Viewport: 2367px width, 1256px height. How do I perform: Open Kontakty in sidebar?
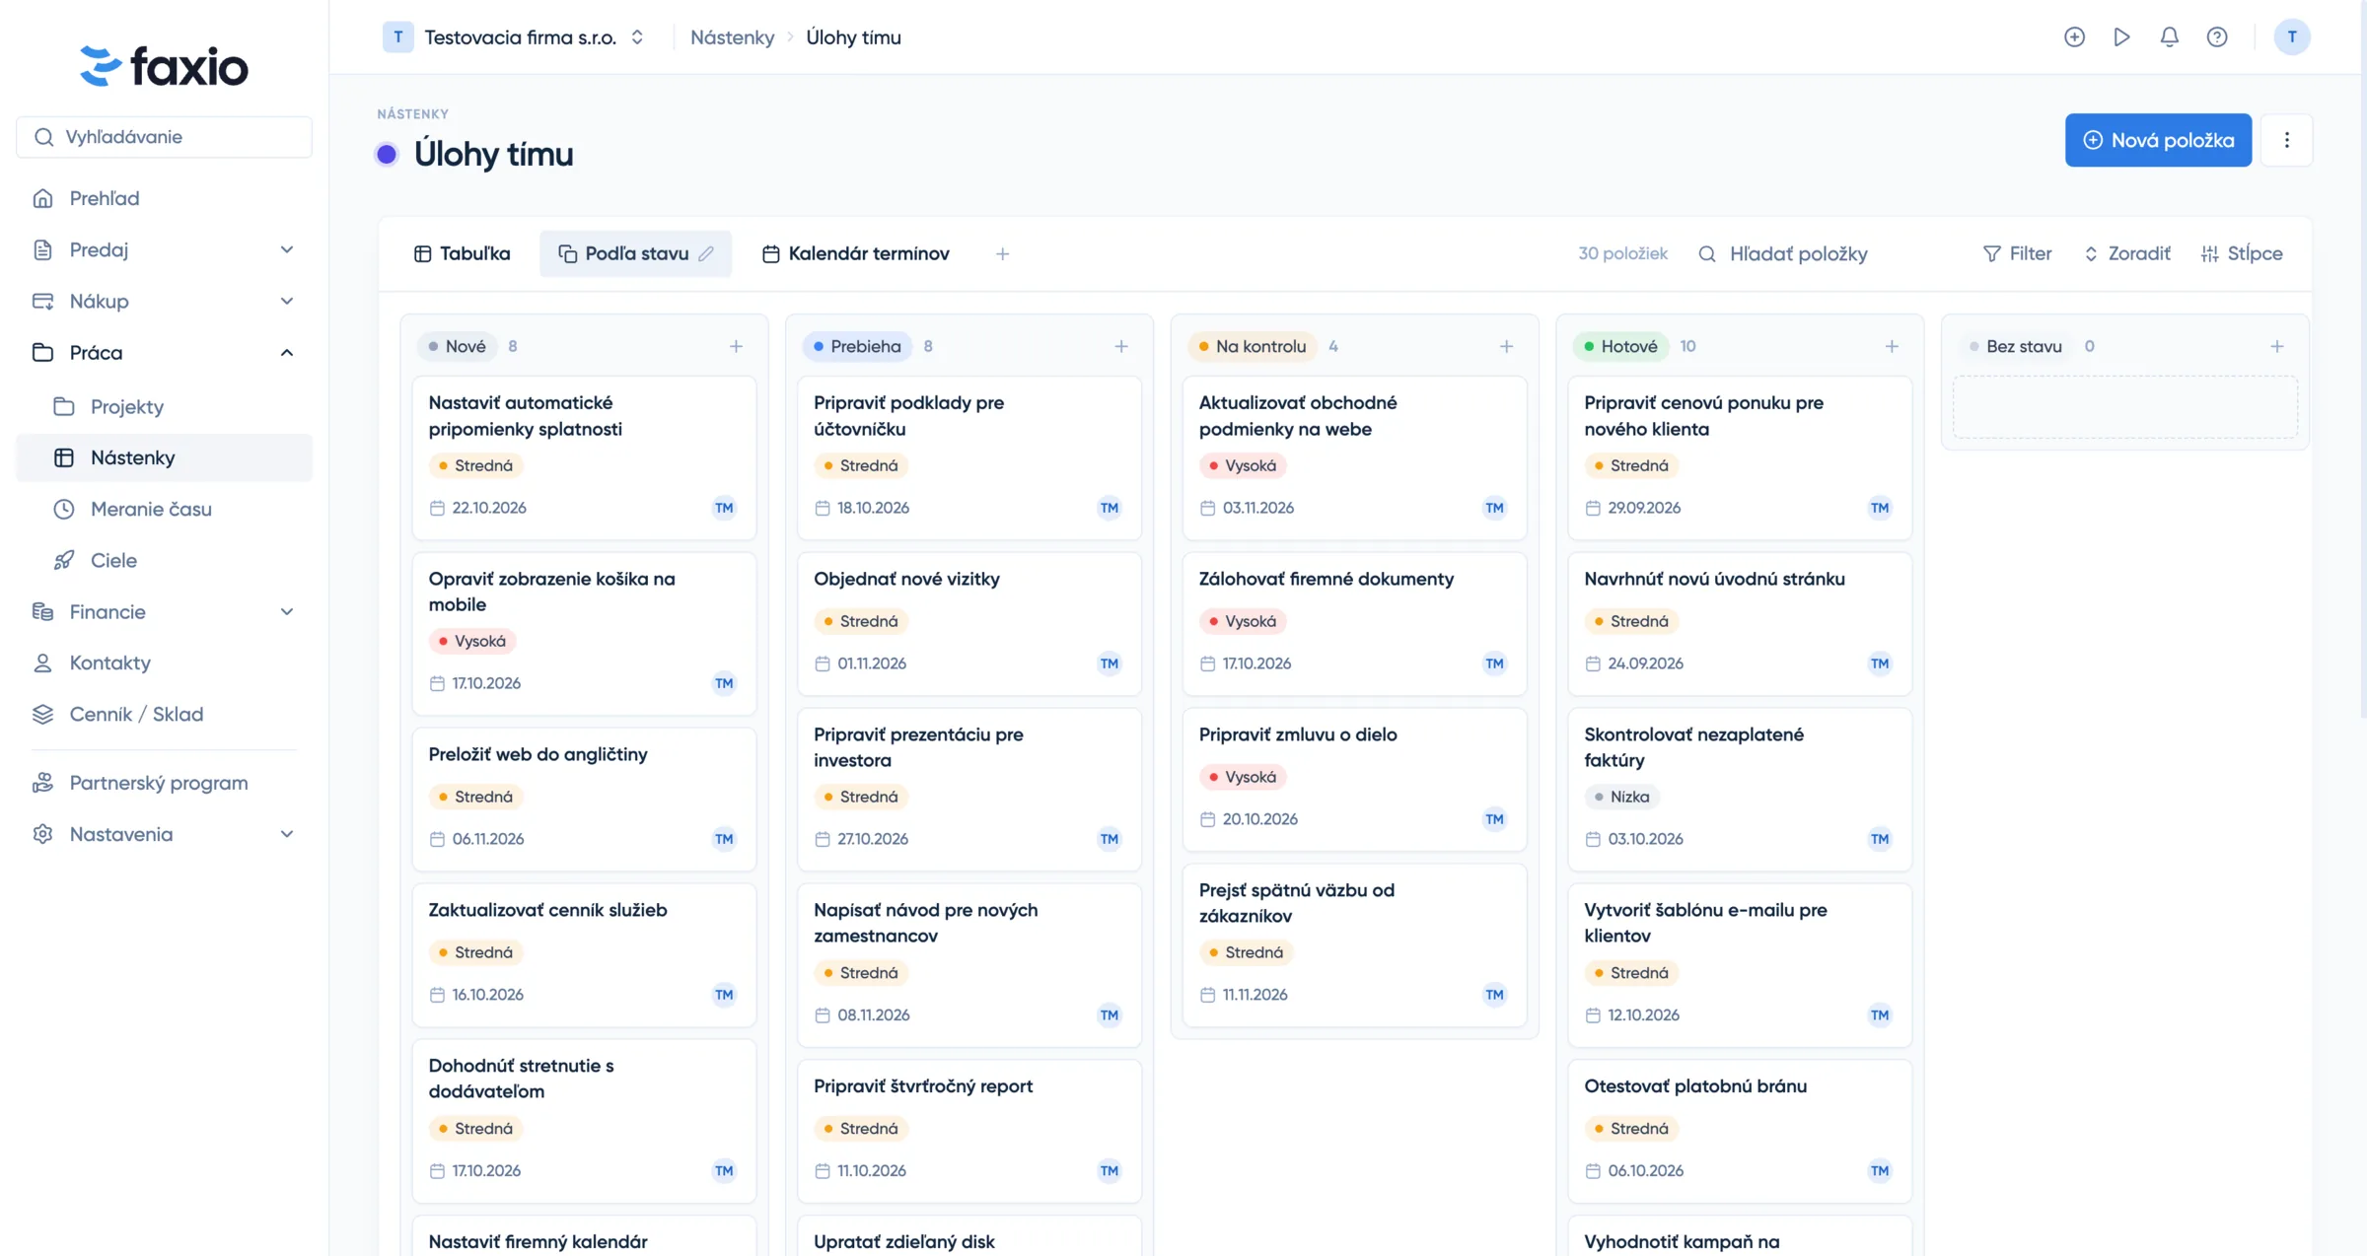[164, 663]
